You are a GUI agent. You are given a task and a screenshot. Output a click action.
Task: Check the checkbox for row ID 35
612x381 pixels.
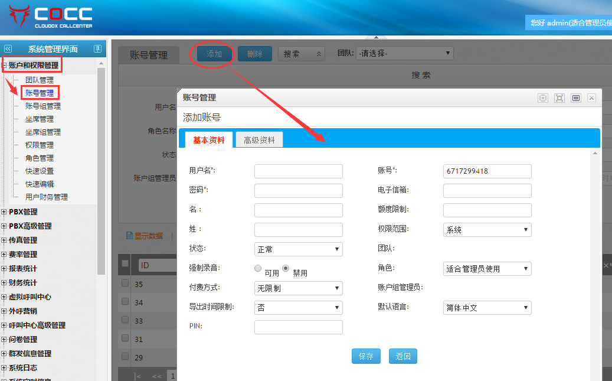[x=125, y=284]
